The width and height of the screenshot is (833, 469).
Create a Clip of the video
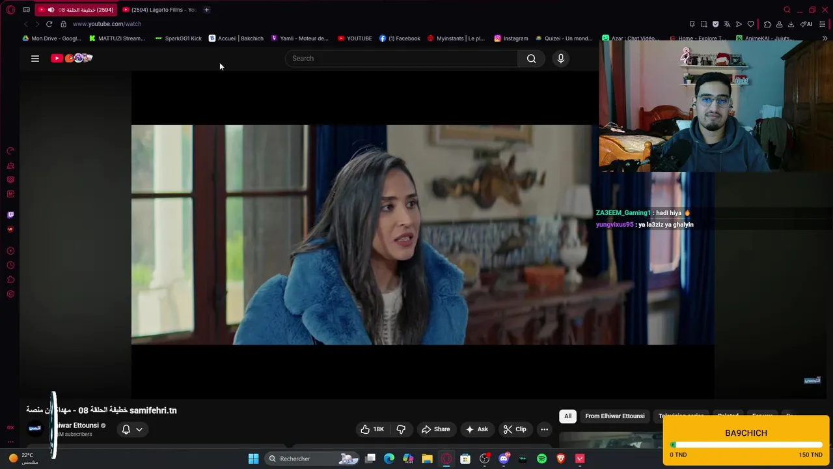click(515, 429)
